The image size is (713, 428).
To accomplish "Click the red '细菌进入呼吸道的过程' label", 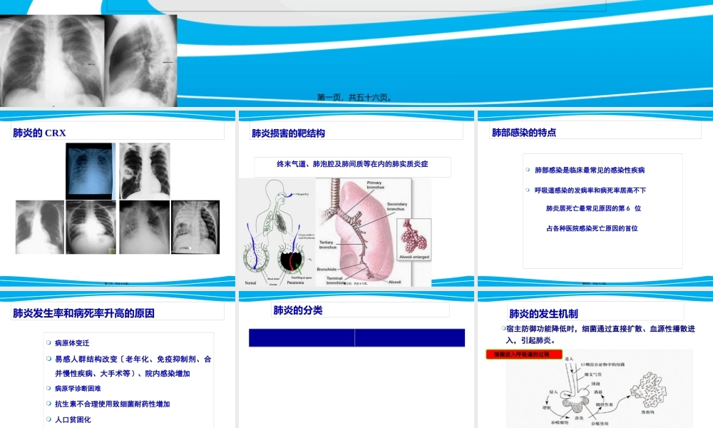I will pyautogui.click(x=524, y=354).
